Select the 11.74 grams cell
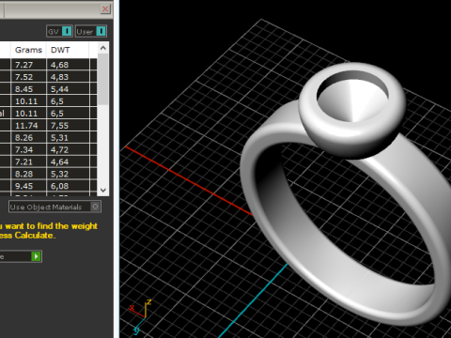Viewport: 451px width, 338px height. point(28,125)
